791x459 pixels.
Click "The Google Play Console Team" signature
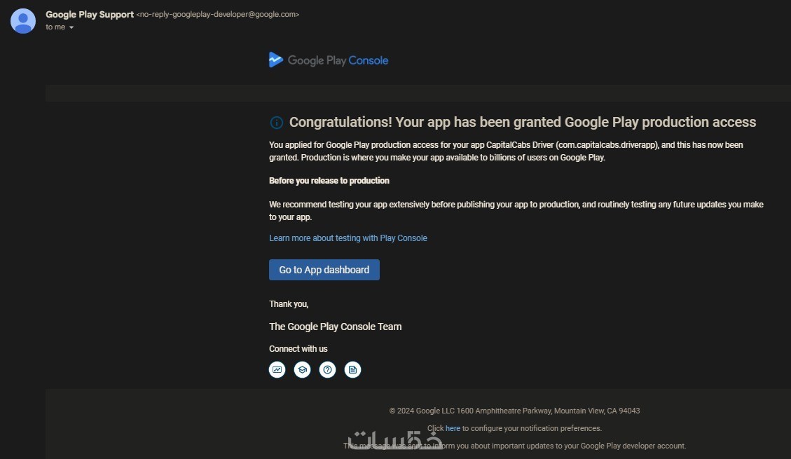(x=335, y=327)
